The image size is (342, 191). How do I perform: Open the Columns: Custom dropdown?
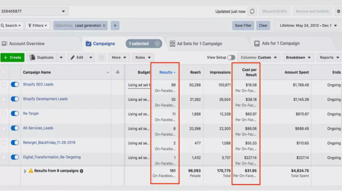pyautogui.click(x=259, y=58)
